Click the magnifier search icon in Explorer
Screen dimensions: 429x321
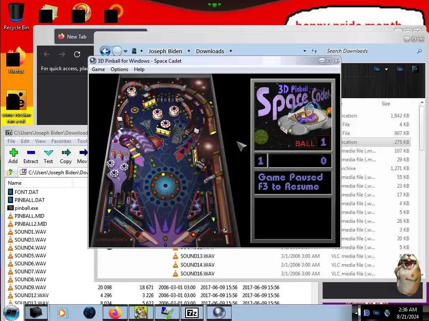click(x=419, y=51)
